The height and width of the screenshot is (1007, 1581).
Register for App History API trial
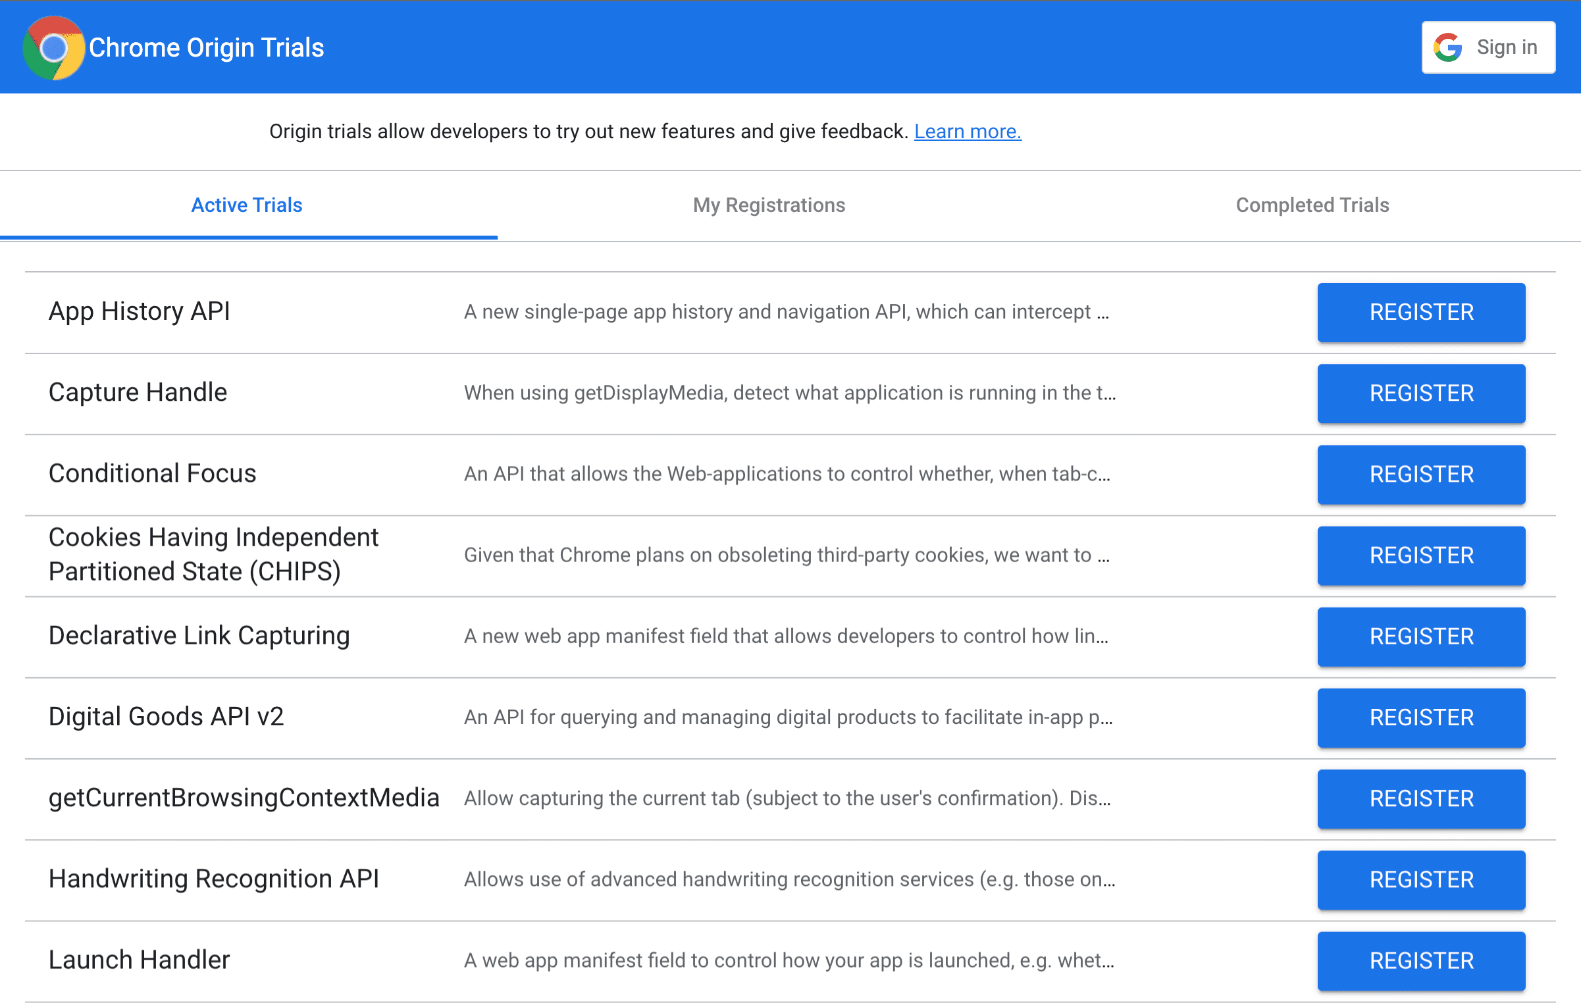tap(1420, 312)
